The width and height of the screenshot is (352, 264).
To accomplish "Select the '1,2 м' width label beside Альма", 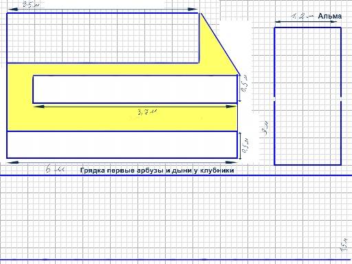I will 302,16.
